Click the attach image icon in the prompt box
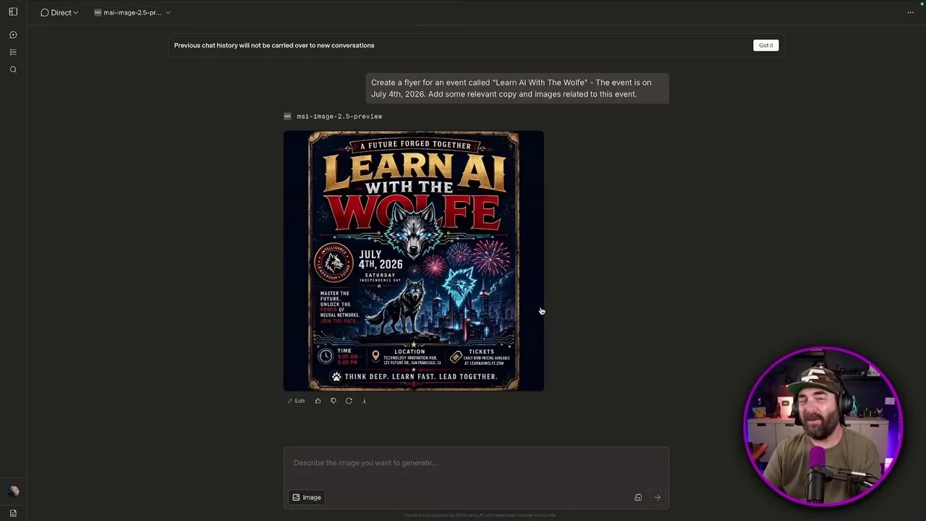 [x=638, y=497]
